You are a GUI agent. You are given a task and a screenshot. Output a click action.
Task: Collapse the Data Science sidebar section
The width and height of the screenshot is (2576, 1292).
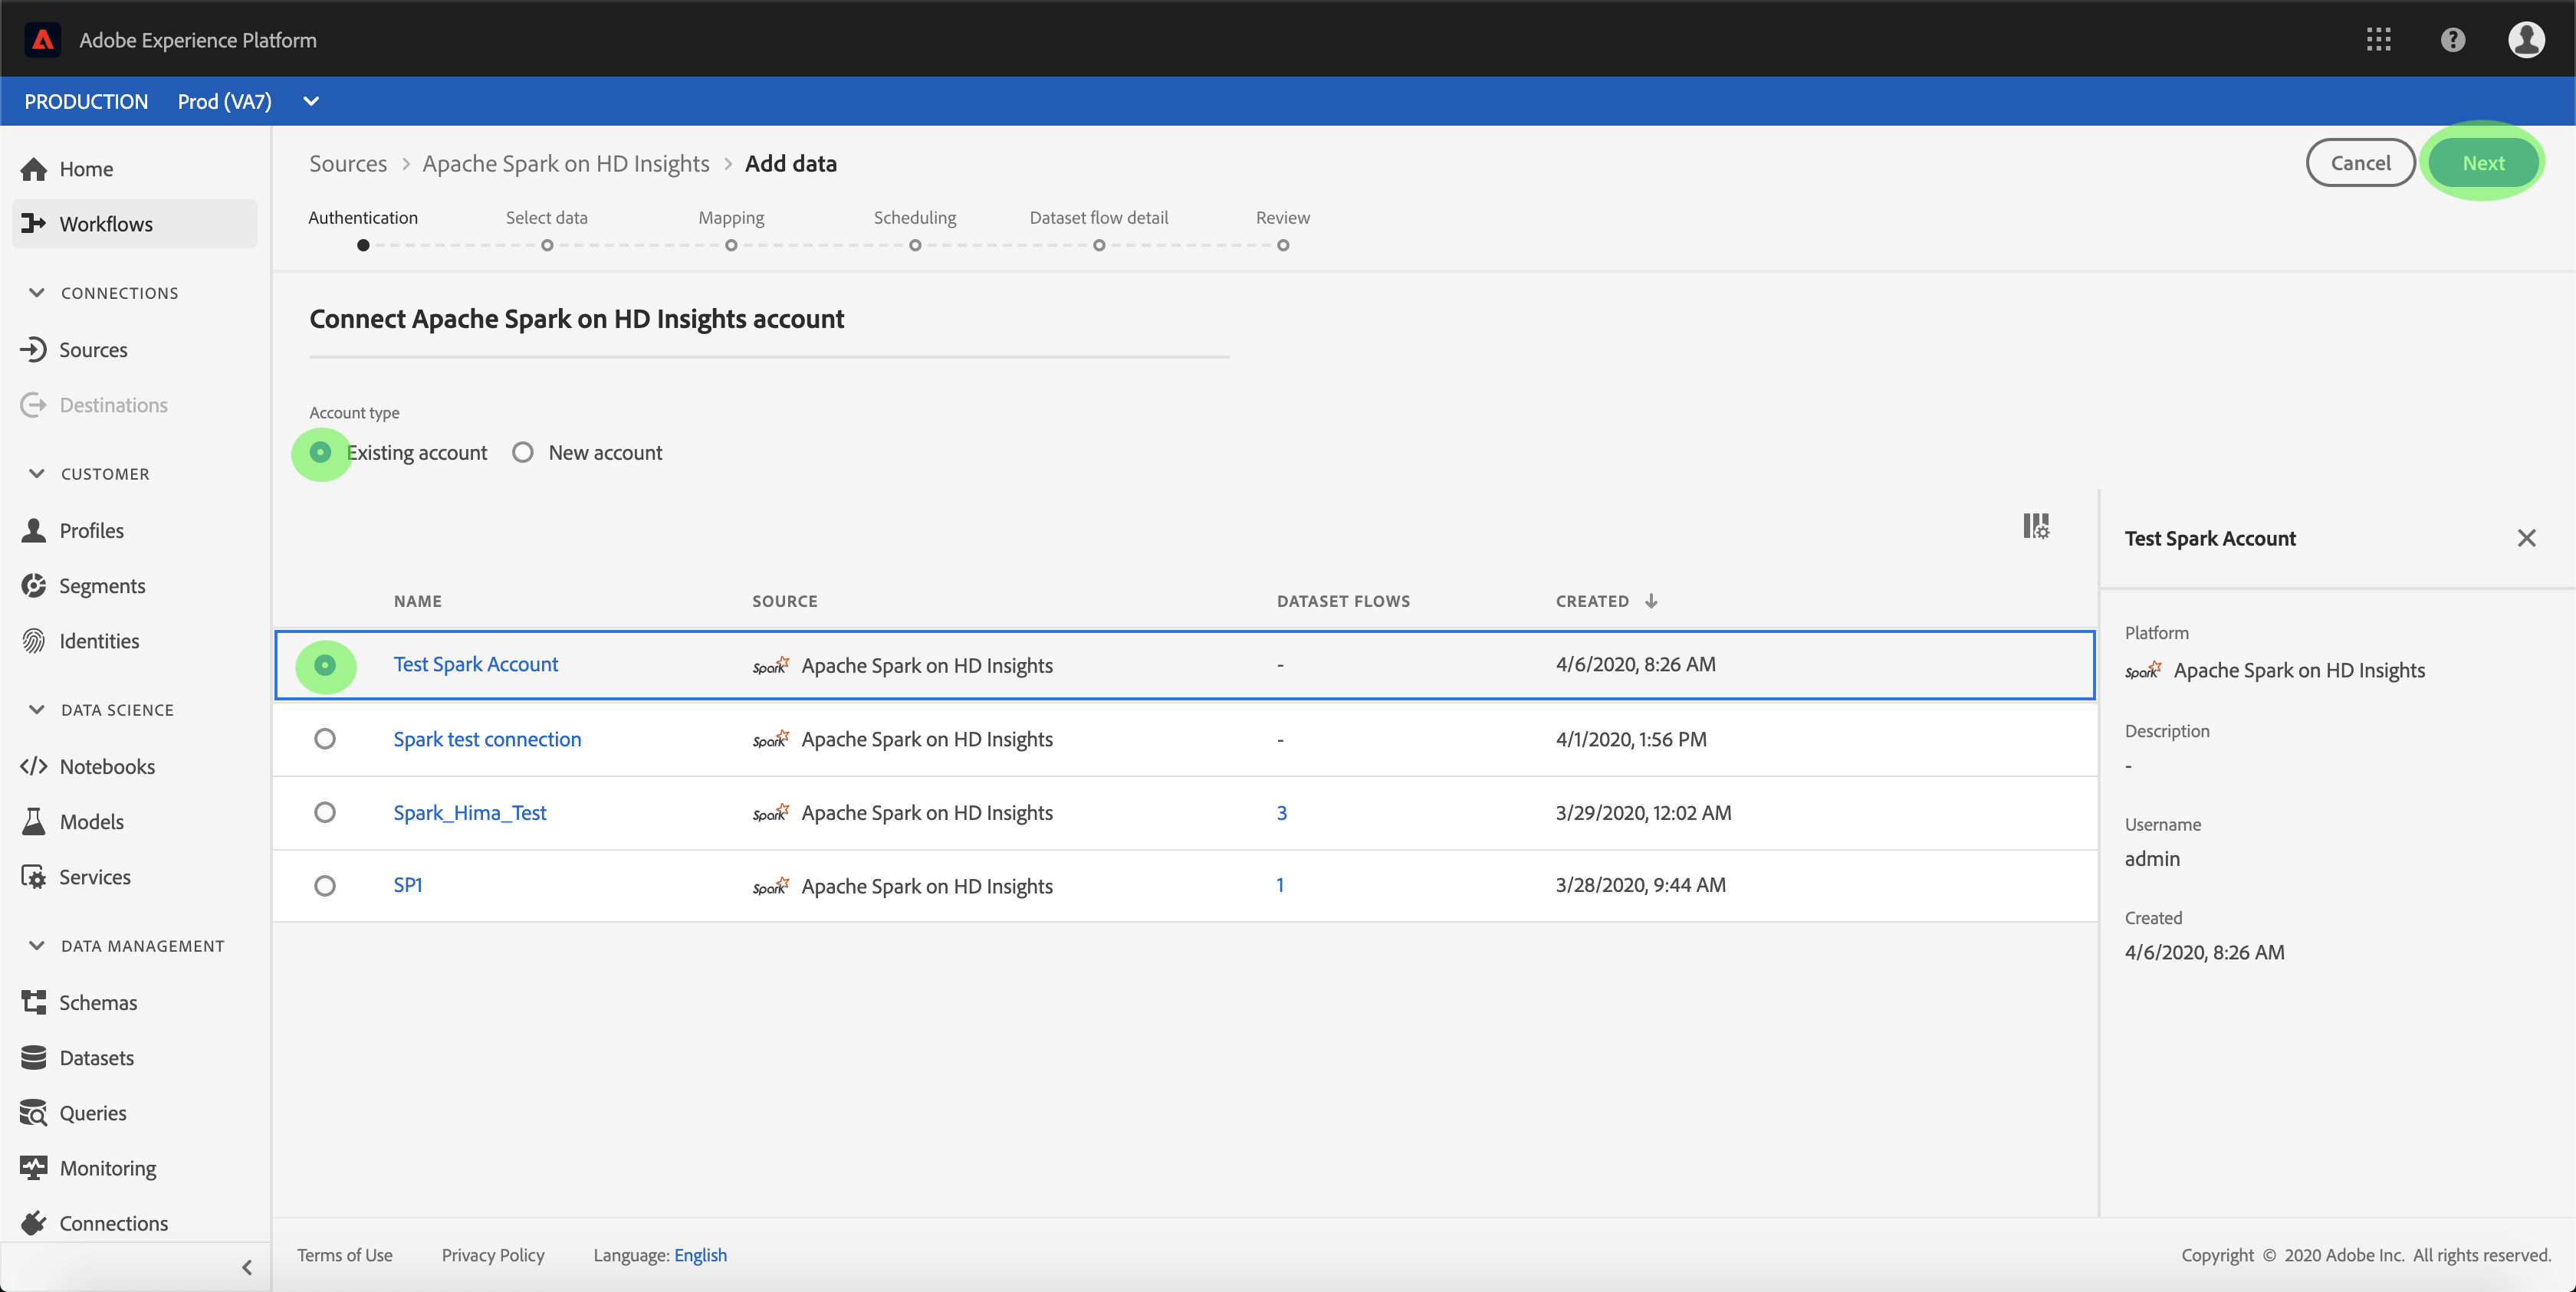point(37,710)
